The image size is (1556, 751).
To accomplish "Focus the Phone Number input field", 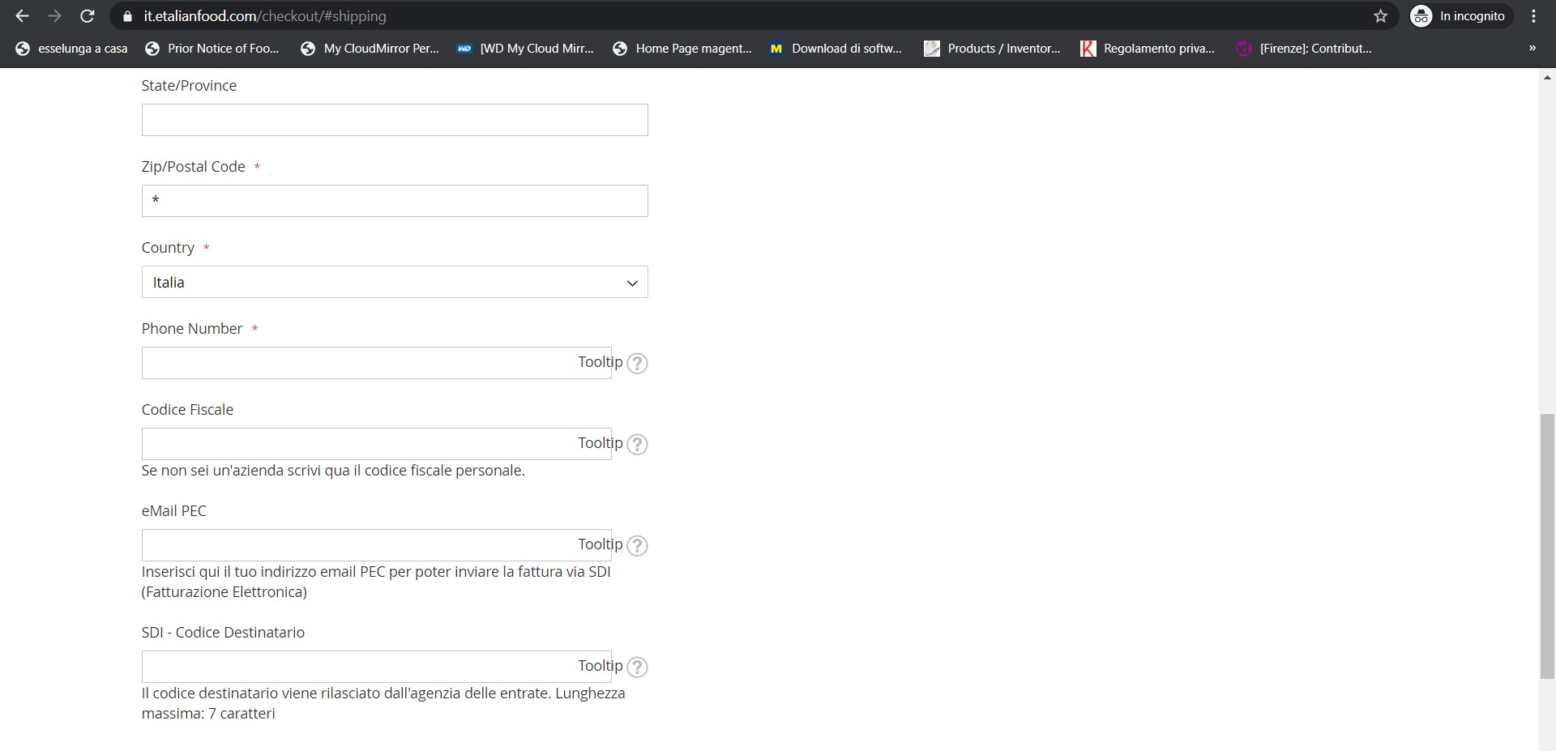I will 377,363.
